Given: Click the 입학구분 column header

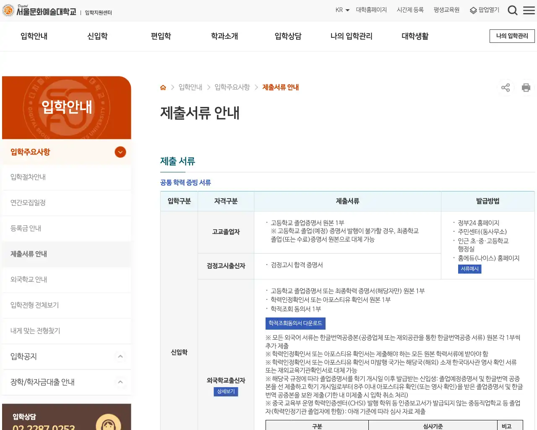Looking at the screenshot, I should click(179, 201).
